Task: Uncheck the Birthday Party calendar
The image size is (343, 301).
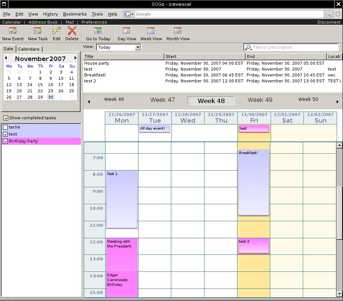Action: click(x=6, y=141)
